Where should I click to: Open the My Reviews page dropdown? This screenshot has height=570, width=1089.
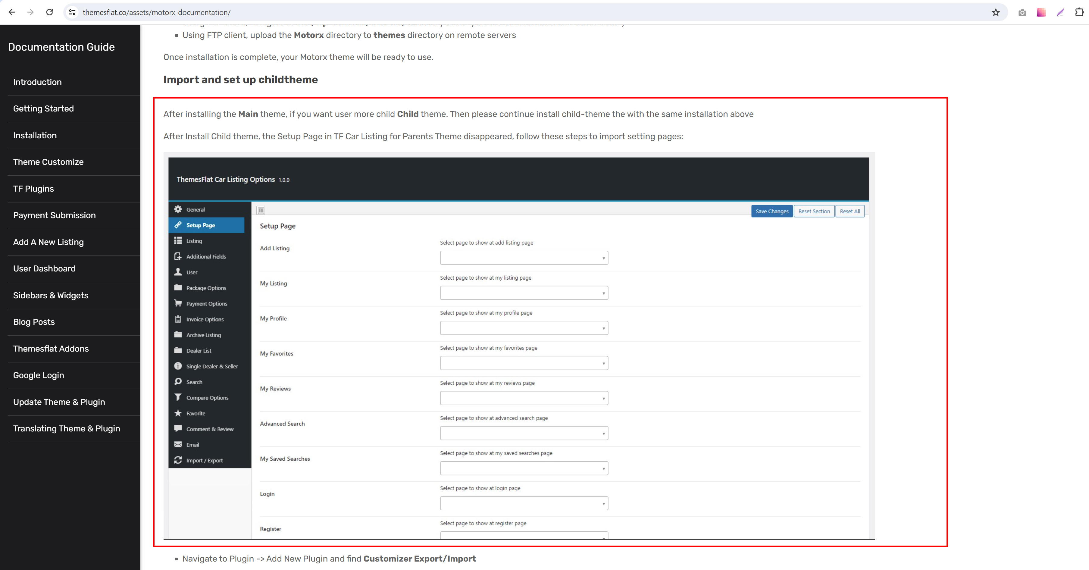click(x=524, y=398)
